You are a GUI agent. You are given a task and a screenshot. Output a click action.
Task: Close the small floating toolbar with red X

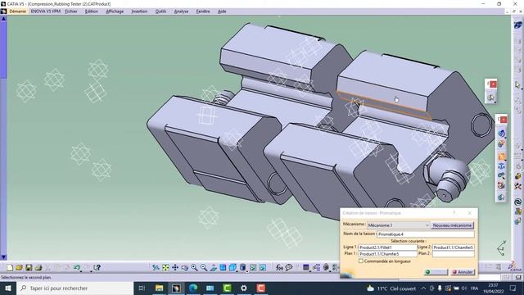pos(493,84)
